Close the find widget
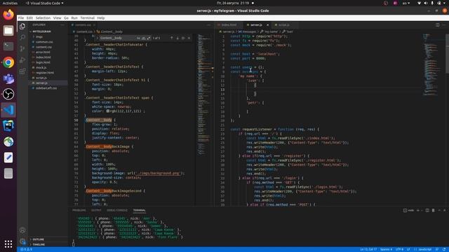449x252 pixels. click(x=189, y=38)
